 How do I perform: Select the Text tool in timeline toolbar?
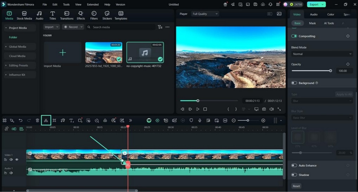point(71,120)
